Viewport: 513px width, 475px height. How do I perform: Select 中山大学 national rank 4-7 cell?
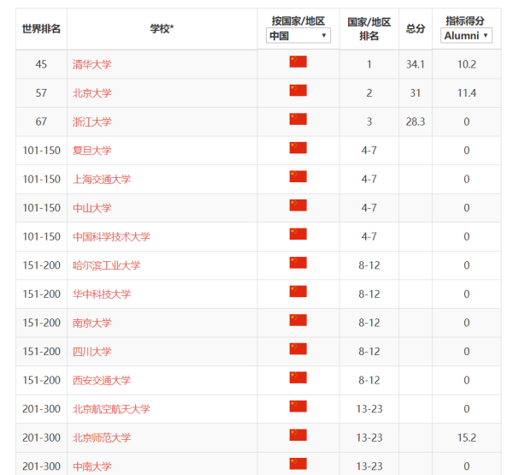(x=369, y=208)
